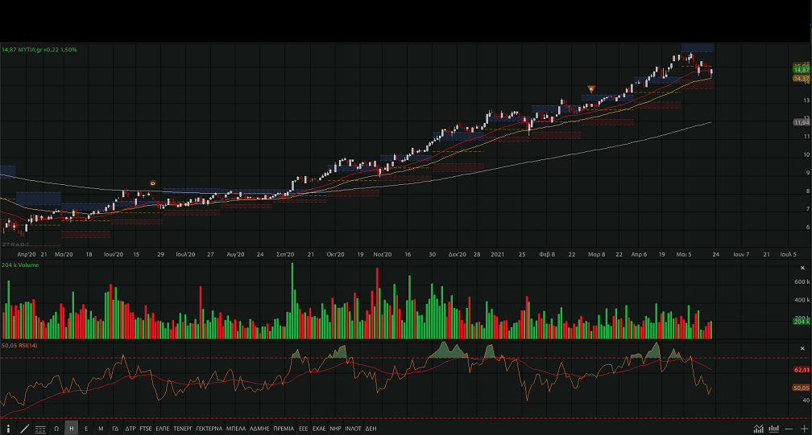Viewport: 812px width, 435px height.
Task: Open the ΔΤΡ shortcut
Action: [x=130, y=429]
